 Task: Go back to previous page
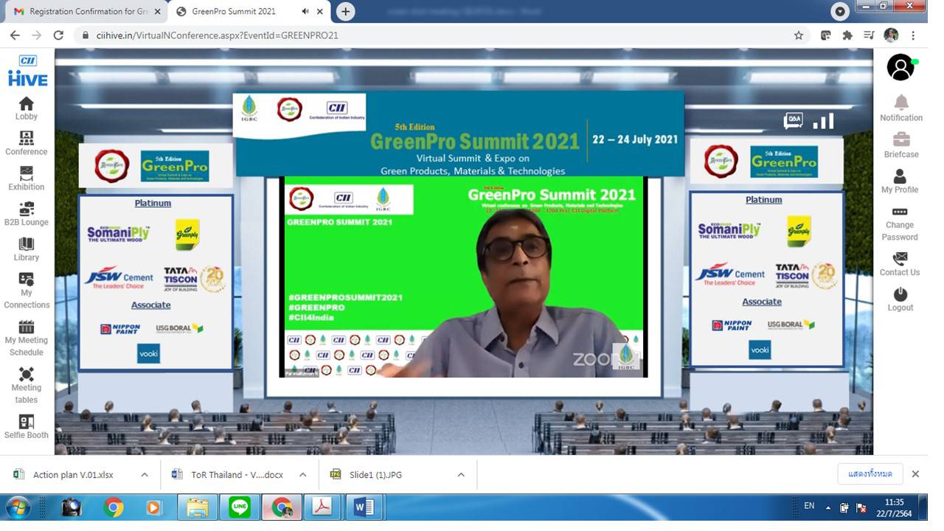point(15,35)
